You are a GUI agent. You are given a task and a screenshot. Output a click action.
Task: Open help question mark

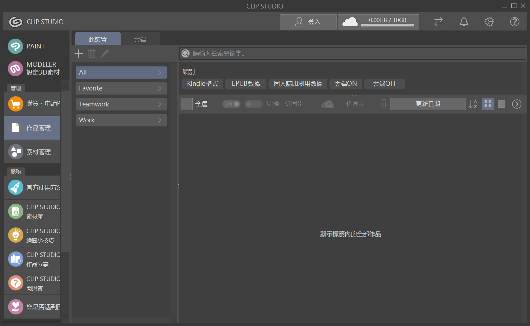(515, 22)
